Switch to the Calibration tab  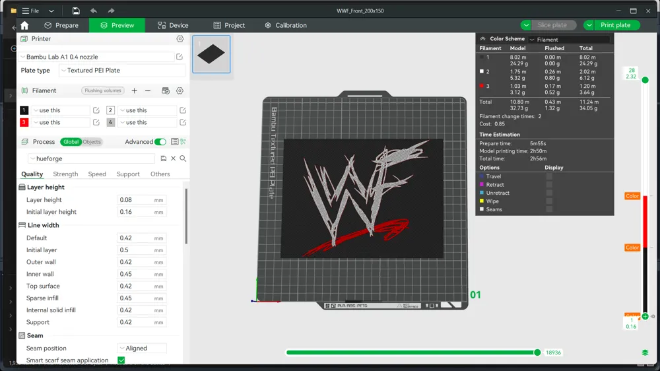coord(286,25)
